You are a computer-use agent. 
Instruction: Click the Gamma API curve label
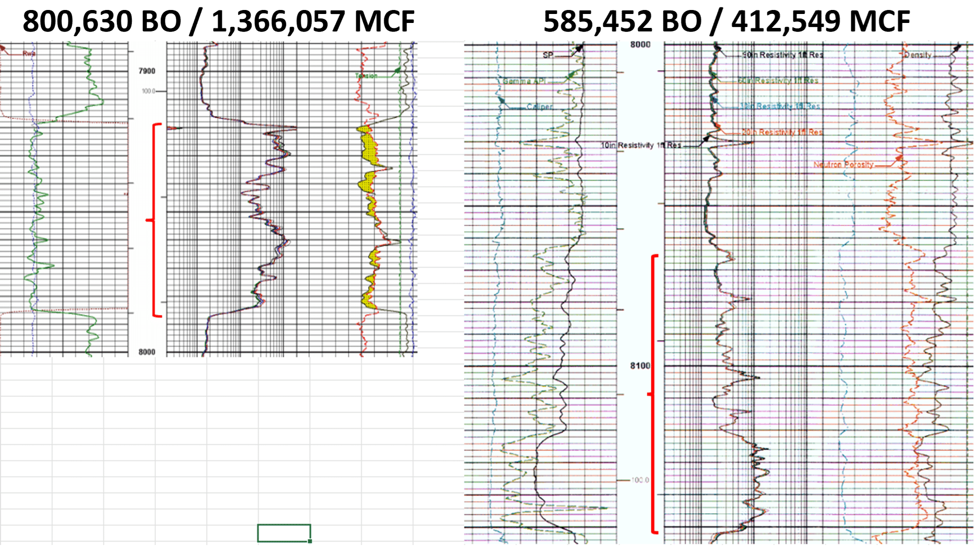[524, 81]
